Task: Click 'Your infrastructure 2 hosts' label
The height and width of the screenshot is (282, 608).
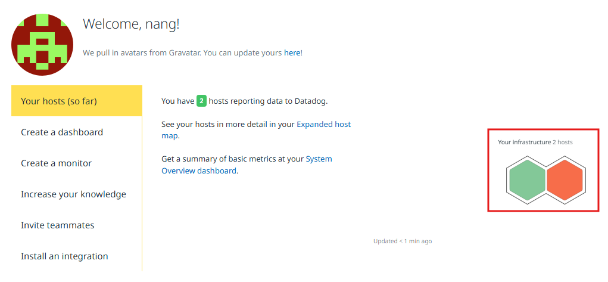Action: click(535, 142)
